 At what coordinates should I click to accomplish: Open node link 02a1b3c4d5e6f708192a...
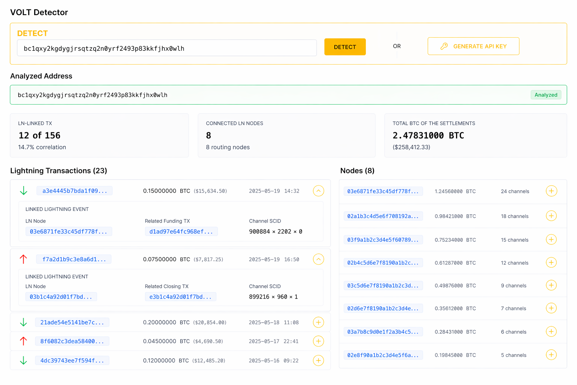point(383,216)
